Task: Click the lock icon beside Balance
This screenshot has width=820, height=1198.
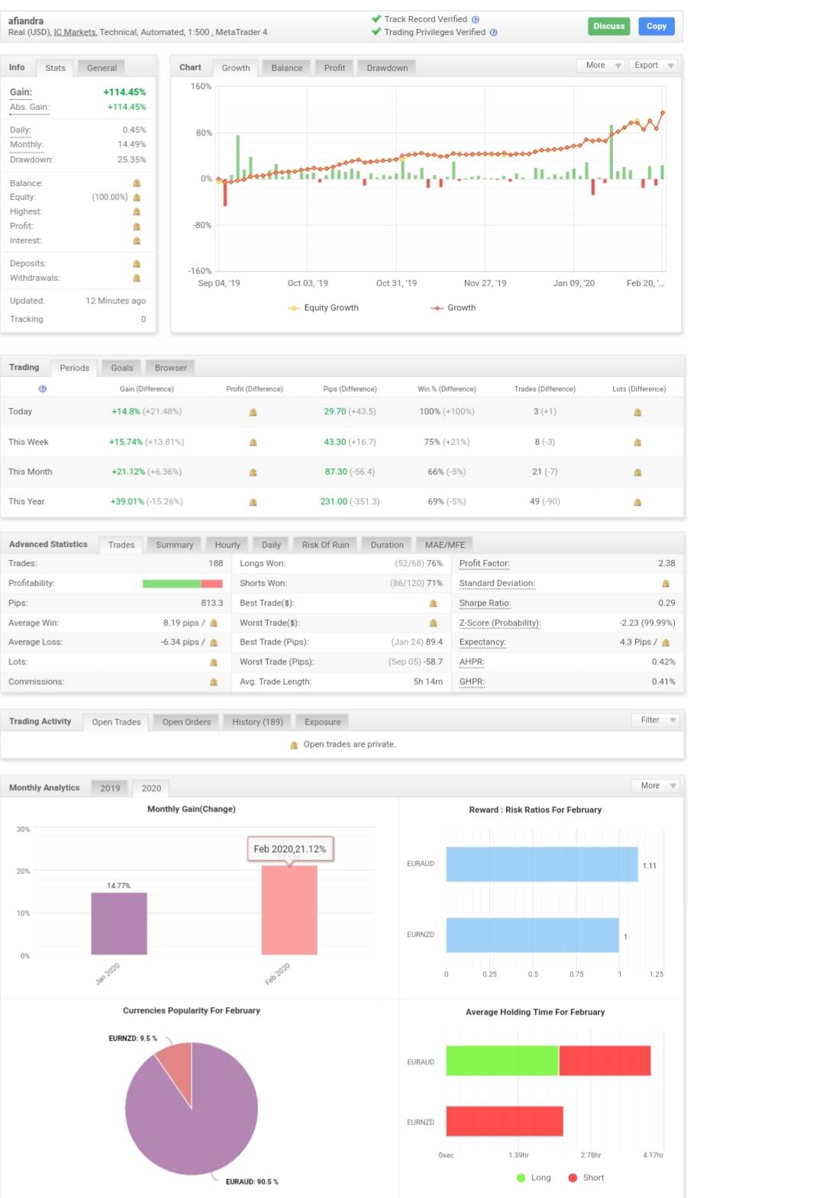Action: tap(137, 183)
